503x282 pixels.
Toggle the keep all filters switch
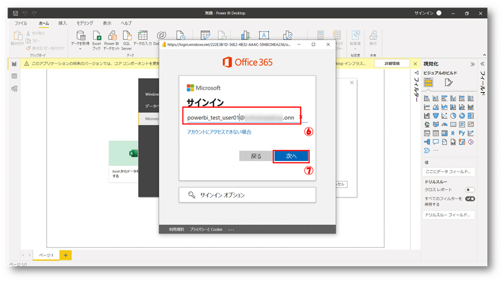(x=470, y=199)
